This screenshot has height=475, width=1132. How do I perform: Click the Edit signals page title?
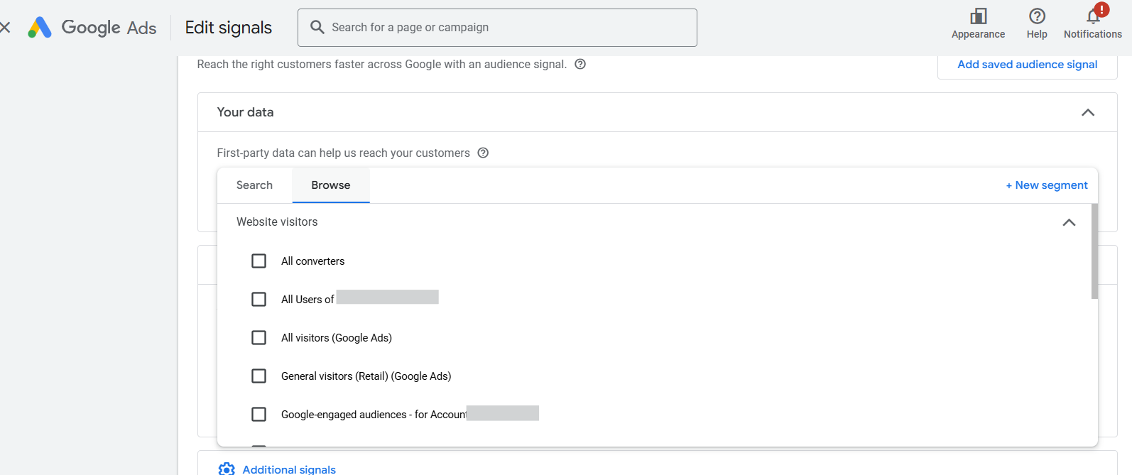coord(229,28)
